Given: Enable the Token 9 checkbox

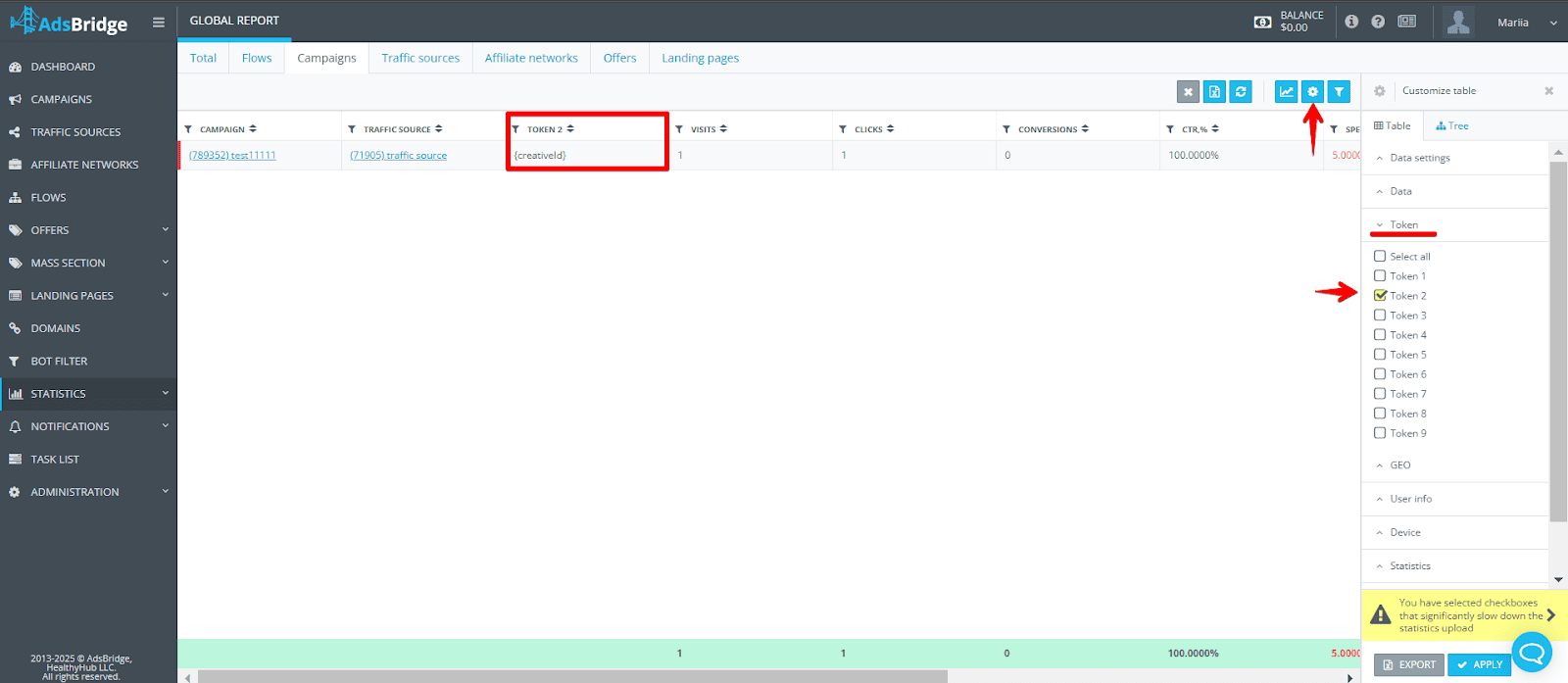Looking at the screenshot, I should click(x=1380, y=432).
